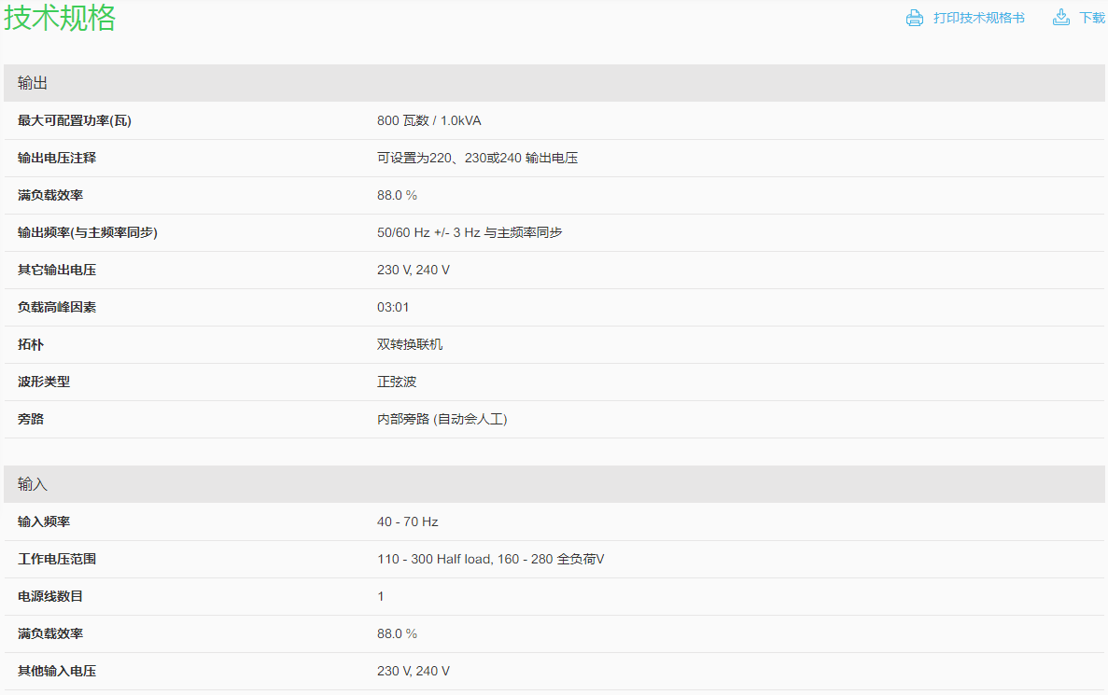Select the 输出频率(与主频率同步) label
Screen dimensions: 1108x695
click(88, 232)
